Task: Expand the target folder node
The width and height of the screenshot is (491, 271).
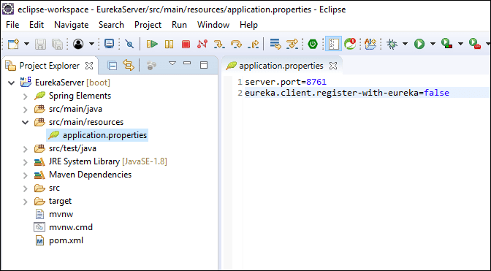Action: [26, 202]
